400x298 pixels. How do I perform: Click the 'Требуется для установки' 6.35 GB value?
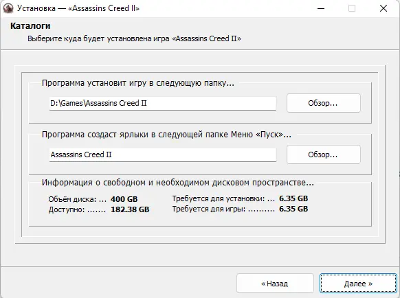[293, 198]
